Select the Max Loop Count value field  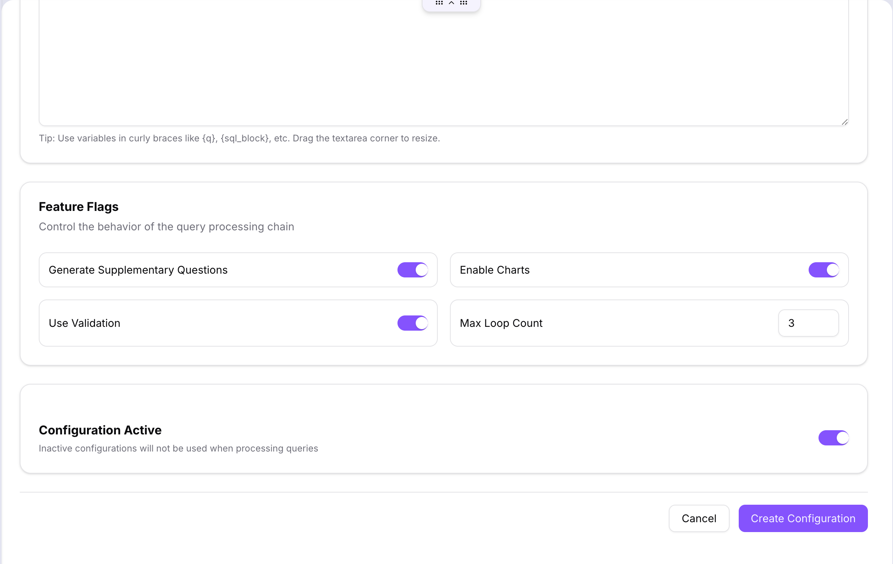pyautogui.click(x=808, y=323)
